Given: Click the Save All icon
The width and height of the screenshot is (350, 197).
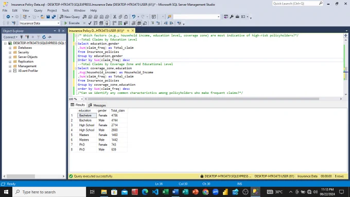Looking at the screenshot, I should (x=54, y=17).
